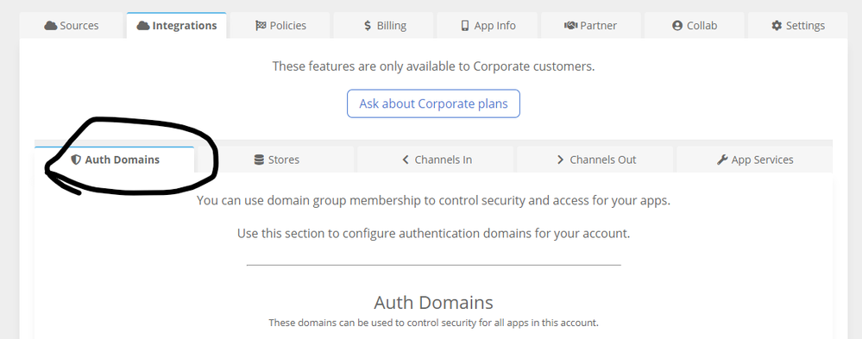The width and height of the screenshot is (862, 339).
Task: Click 'These features are only available' notice
Action: coord(433,66)
